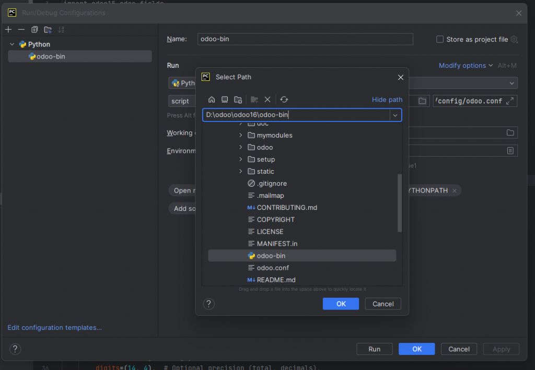Remove the PYTHONPATH option chip
The width and height of the screenshot is (535, 370).
coord(455,191)
